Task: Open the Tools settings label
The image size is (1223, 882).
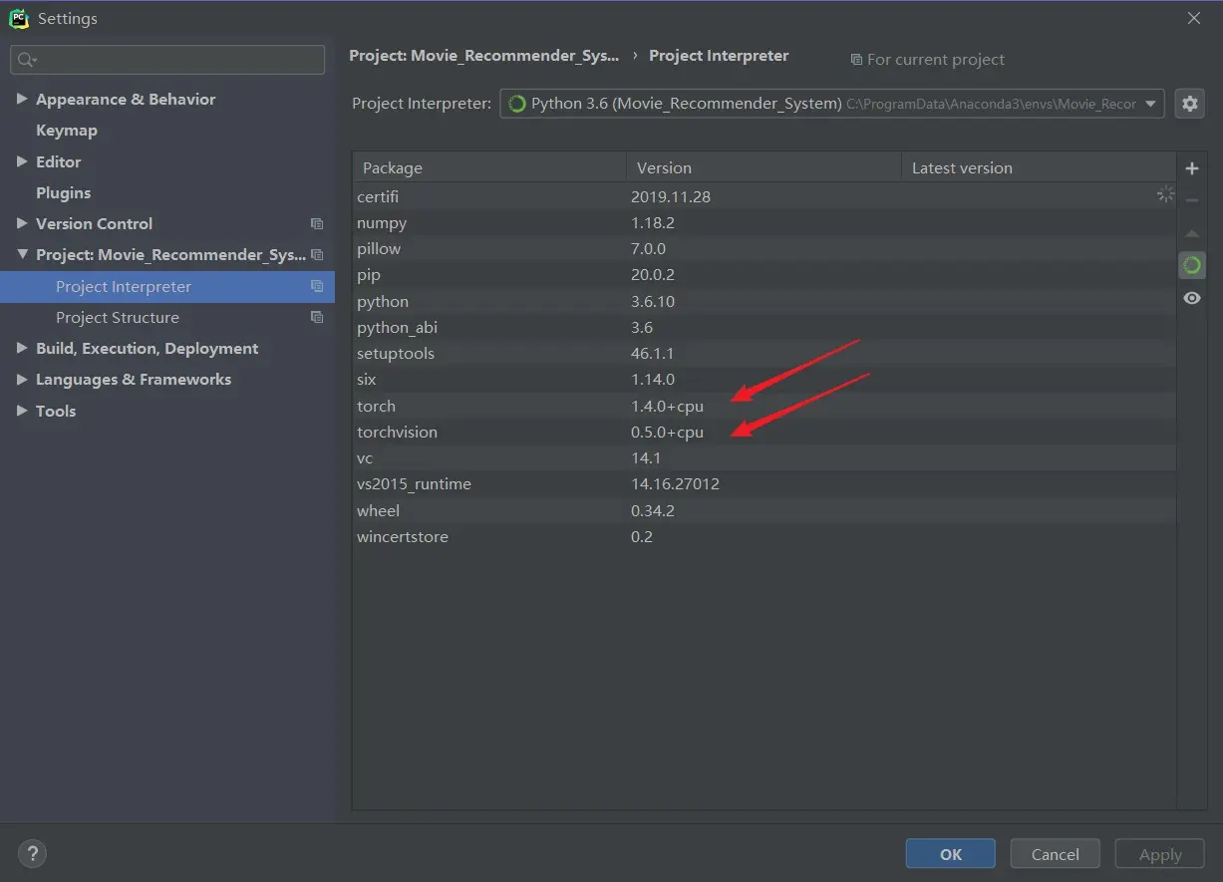Action: coord(56,411)
